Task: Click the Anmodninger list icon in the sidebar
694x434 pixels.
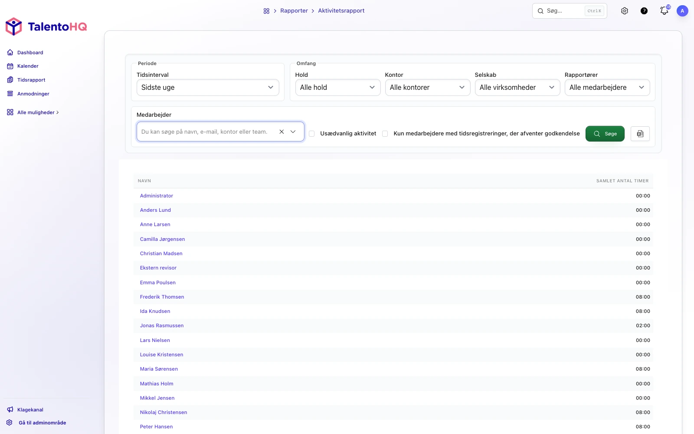Action: point(10,94)
